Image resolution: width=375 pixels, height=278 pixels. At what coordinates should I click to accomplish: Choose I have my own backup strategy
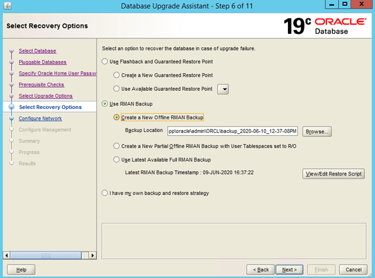tap(105, 193)
